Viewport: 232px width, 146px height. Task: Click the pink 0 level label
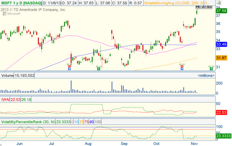pos(72,122)
